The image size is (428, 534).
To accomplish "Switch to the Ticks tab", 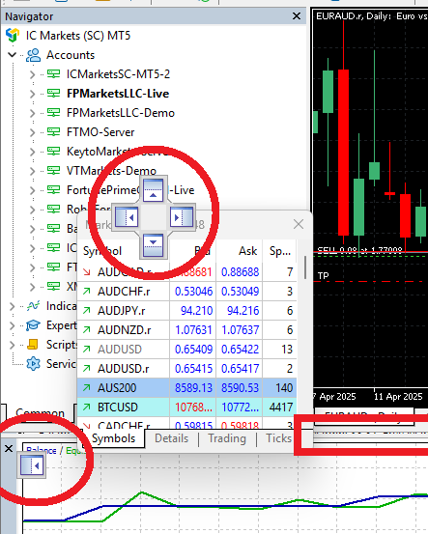I will [278, 438].
